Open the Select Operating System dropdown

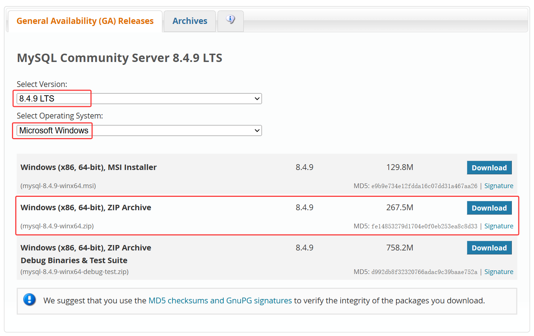tap(139, 130)
